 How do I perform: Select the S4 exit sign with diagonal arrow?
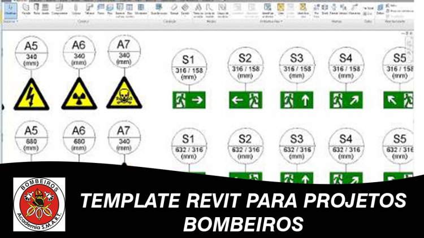click(x=346, y=100)
